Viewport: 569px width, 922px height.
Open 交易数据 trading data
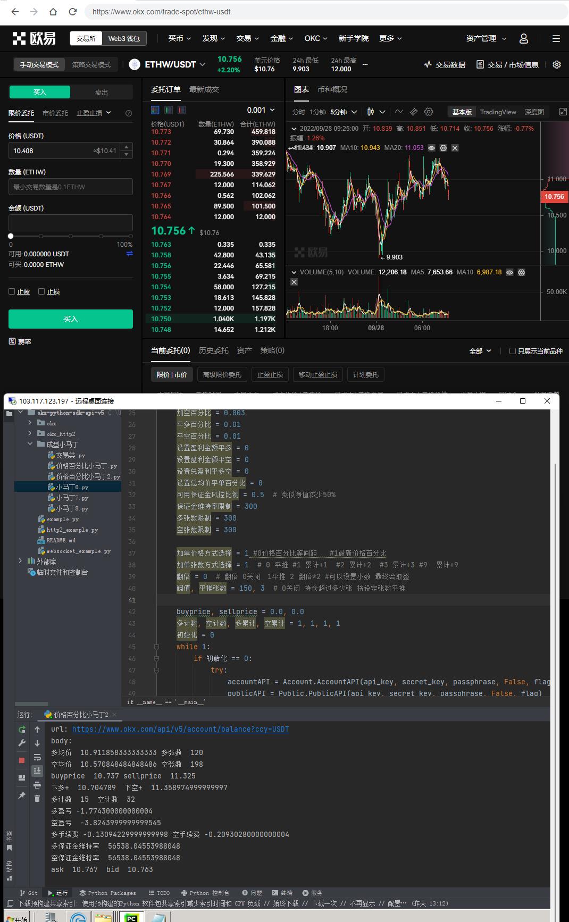[445, 64]
